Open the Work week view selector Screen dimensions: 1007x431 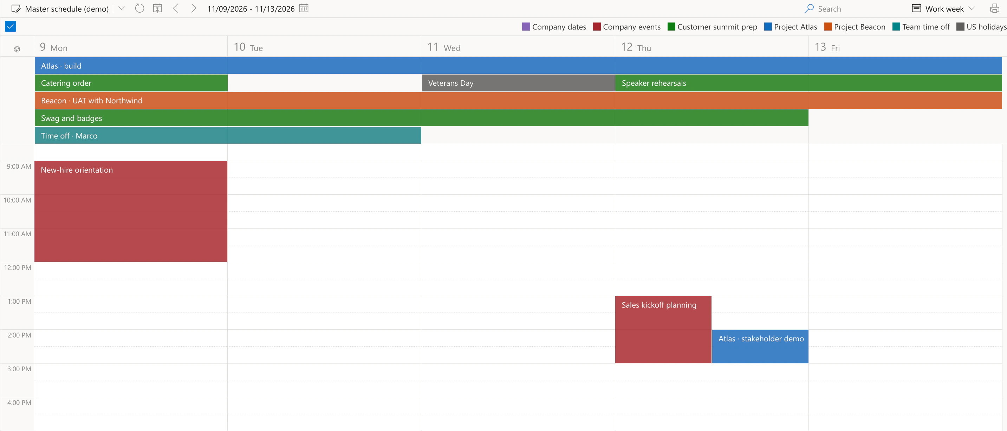click(x=943, y=8)
